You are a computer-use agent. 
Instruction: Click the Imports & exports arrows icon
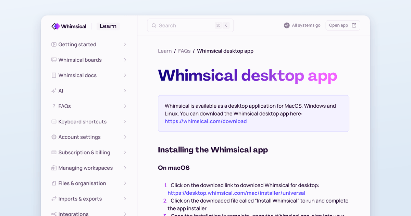pos(54,199)
